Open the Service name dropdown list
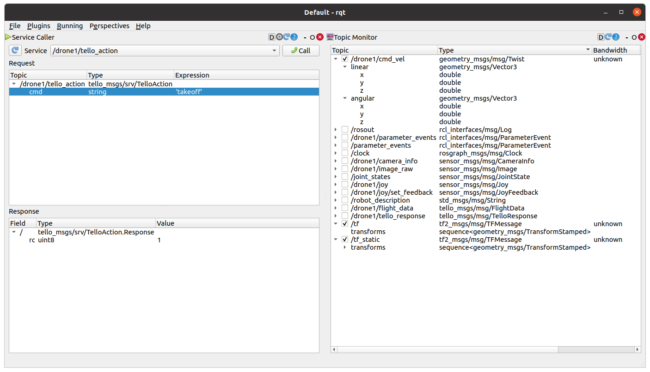This screenshot has height=372, width=650. pos(274,50)
